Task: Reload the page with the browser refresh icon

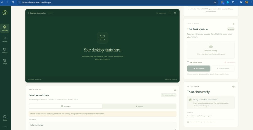Action: pos(13,2)
